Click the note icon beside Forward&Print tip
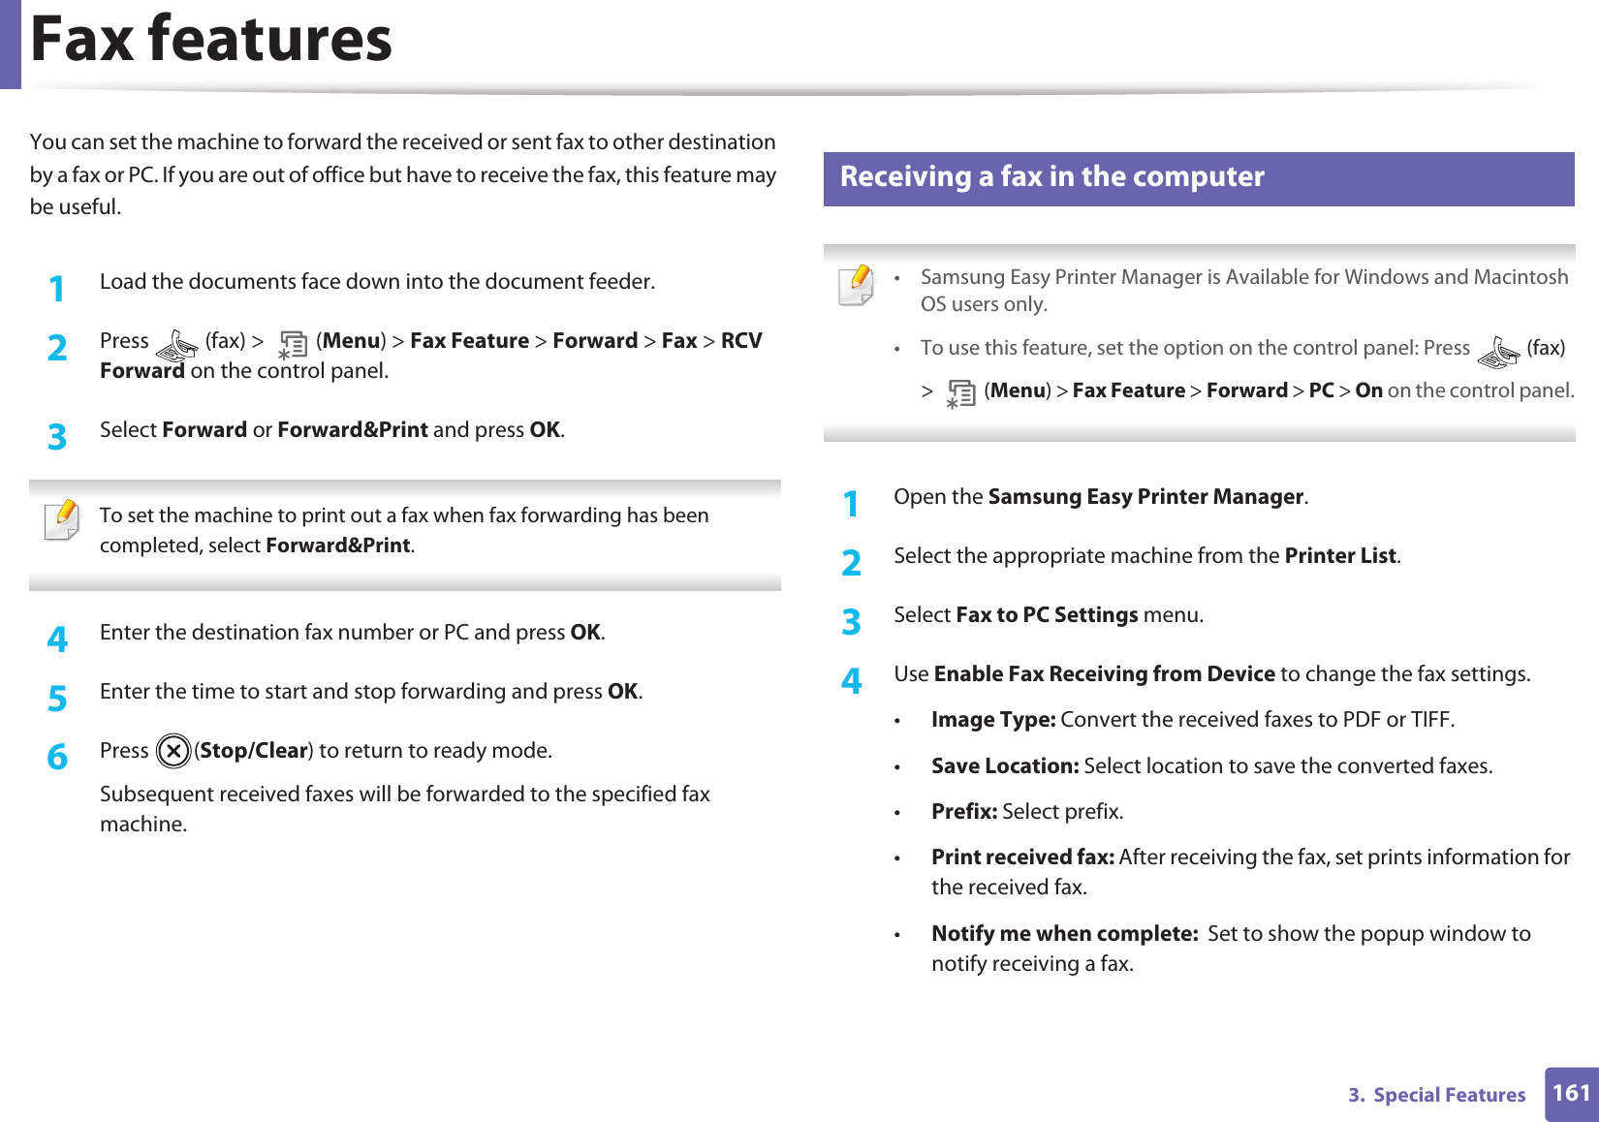The height and width of the screenshot is (1122, 1599). pyautogui.click(x=62, y=520)
